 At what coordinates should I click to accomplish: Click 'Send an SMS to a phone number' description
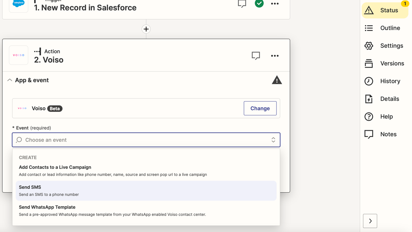[49, 195]
